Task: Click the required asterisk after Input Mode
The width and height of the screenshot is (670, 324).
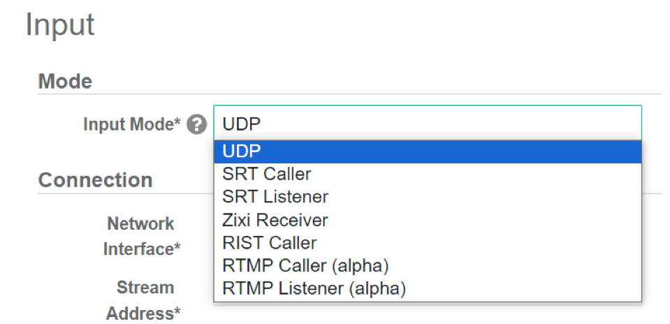Action: [177, 124]
